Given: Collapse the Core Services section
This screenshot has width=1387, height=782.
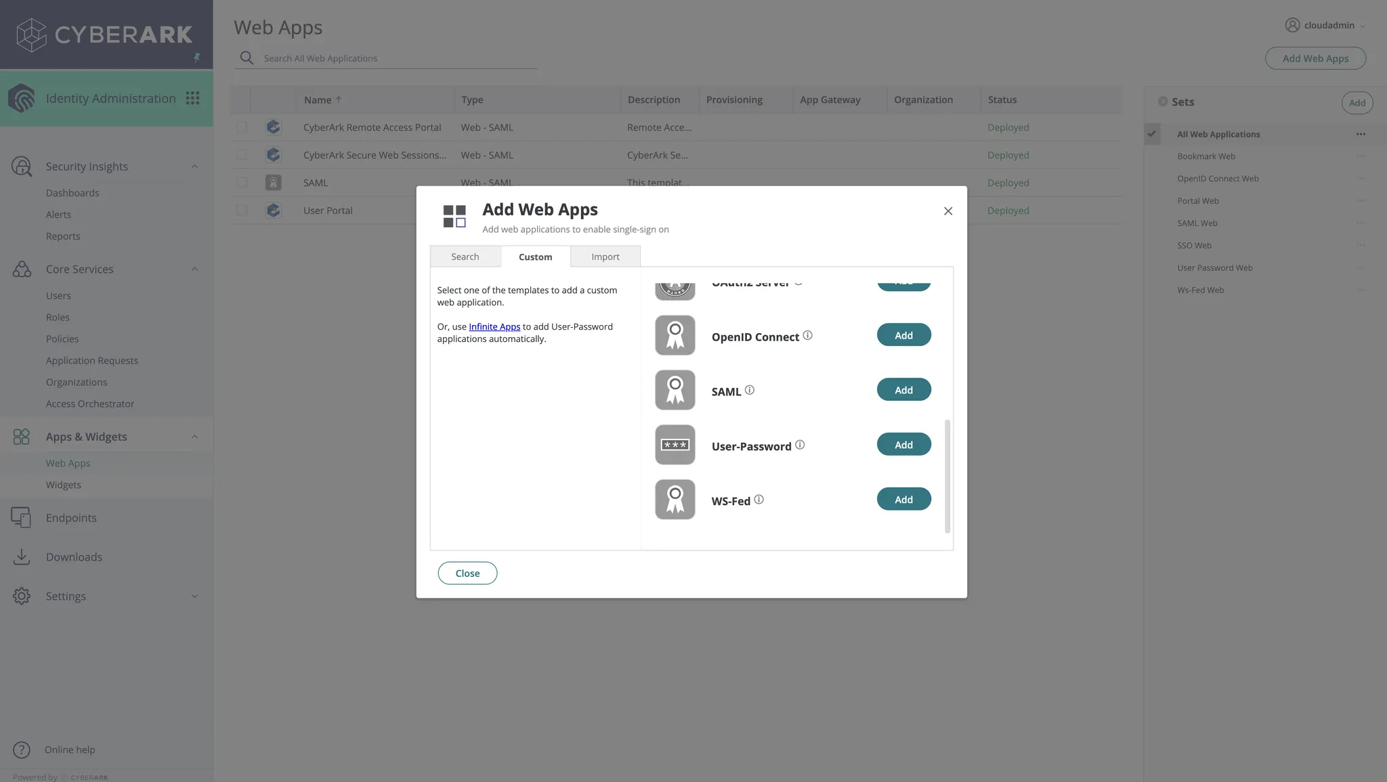Looking at the screenshot, I should click(194, 269).
